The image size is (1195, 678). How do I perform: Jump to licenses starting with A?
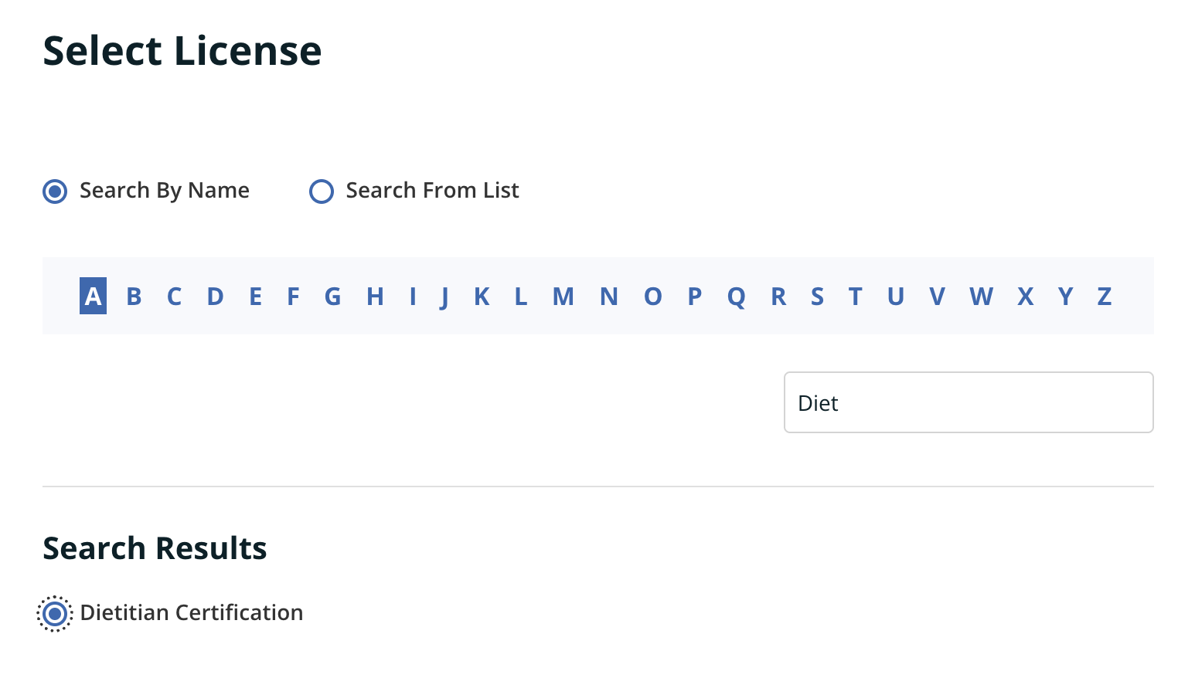tap(93, 297)
